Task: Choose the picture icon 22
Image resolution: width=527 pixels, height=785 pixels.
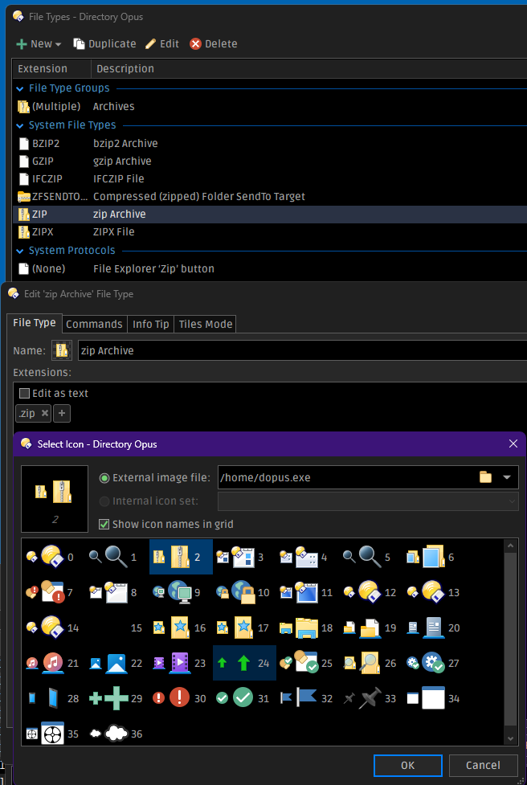Action: (116, 663)
